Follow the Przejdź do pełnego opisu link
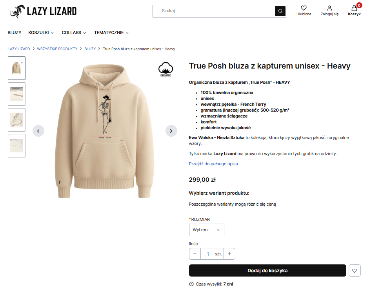 (213, 164)
